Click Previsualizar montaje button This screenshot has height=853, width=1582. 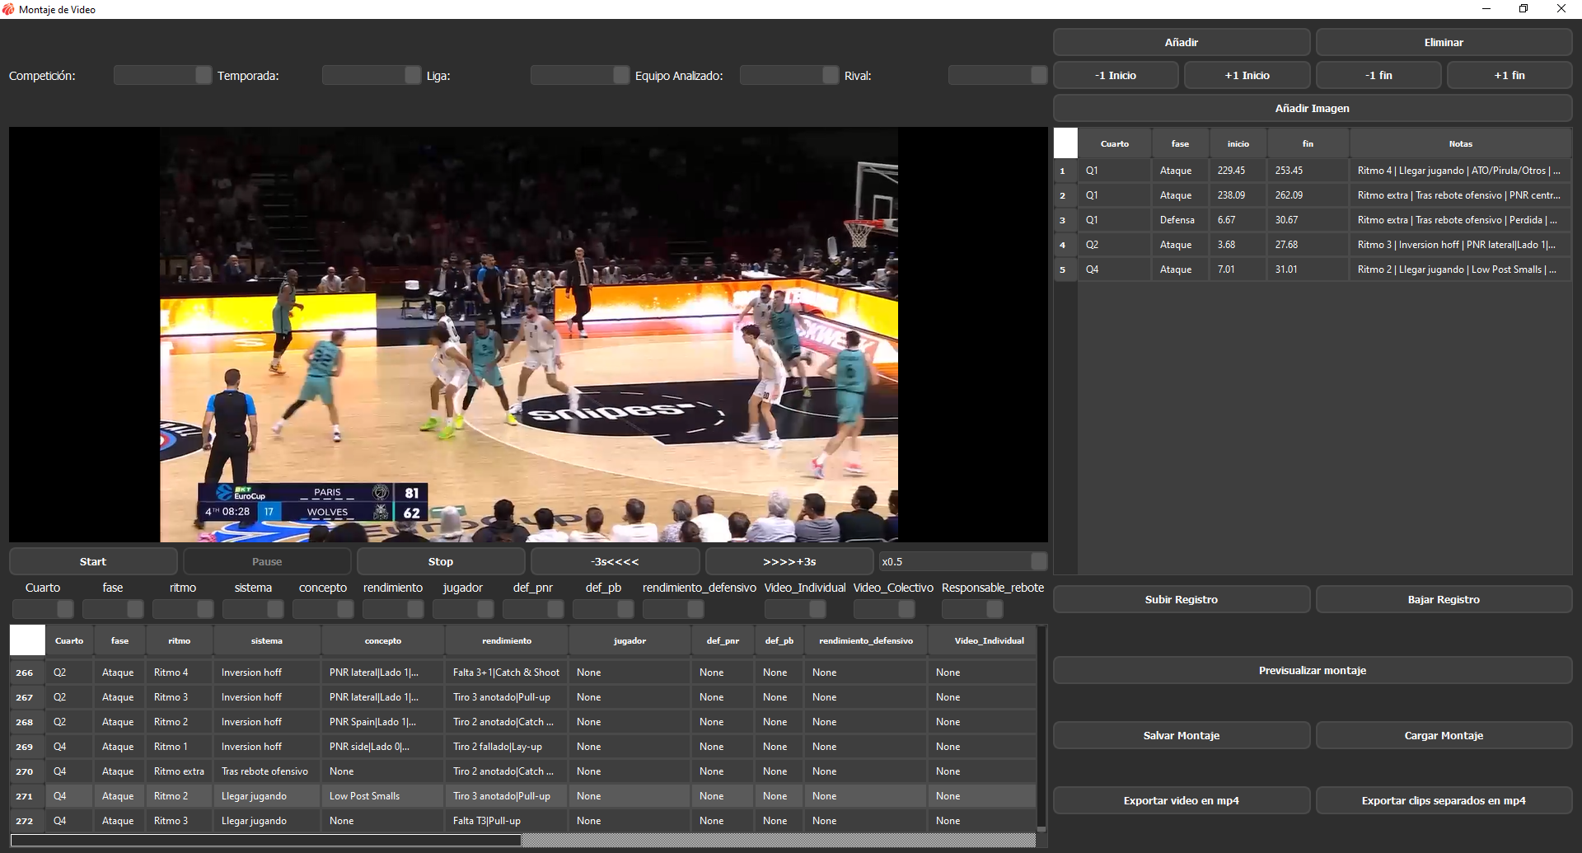click(1312, 670)
